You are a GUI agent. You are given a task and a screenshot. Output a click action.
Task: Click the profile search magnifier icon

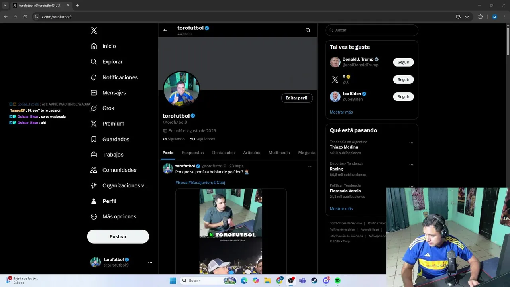[x=308, y=30]
